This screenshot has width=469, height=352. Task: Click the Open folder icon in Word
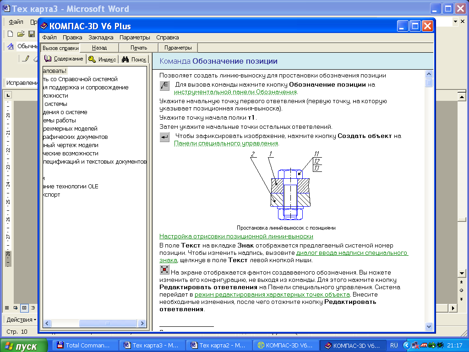point(21,34)
